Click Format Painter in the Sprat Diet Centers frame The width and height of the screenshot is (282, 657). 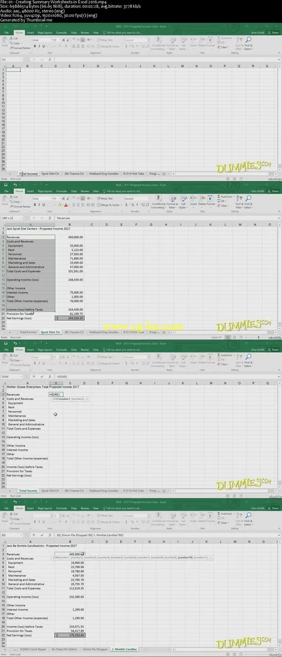[x=20, y=206]
